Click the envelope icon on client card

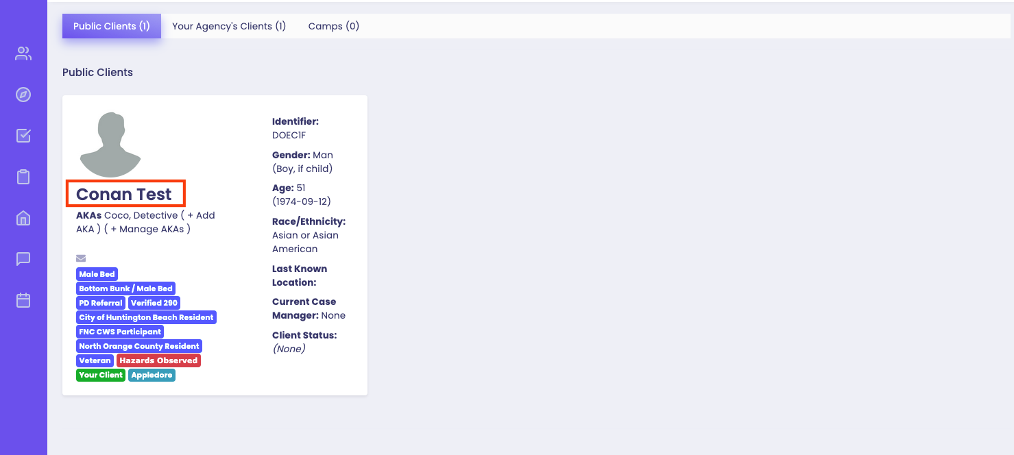[x=81, y=258]
